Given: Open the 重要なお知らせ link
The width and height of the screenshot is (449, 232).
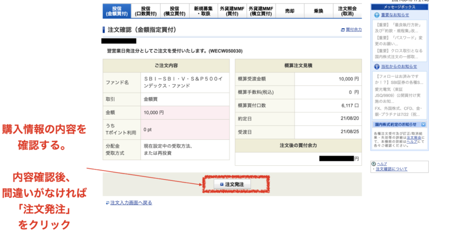Looking at the screenshot, I should pos(395,15).
